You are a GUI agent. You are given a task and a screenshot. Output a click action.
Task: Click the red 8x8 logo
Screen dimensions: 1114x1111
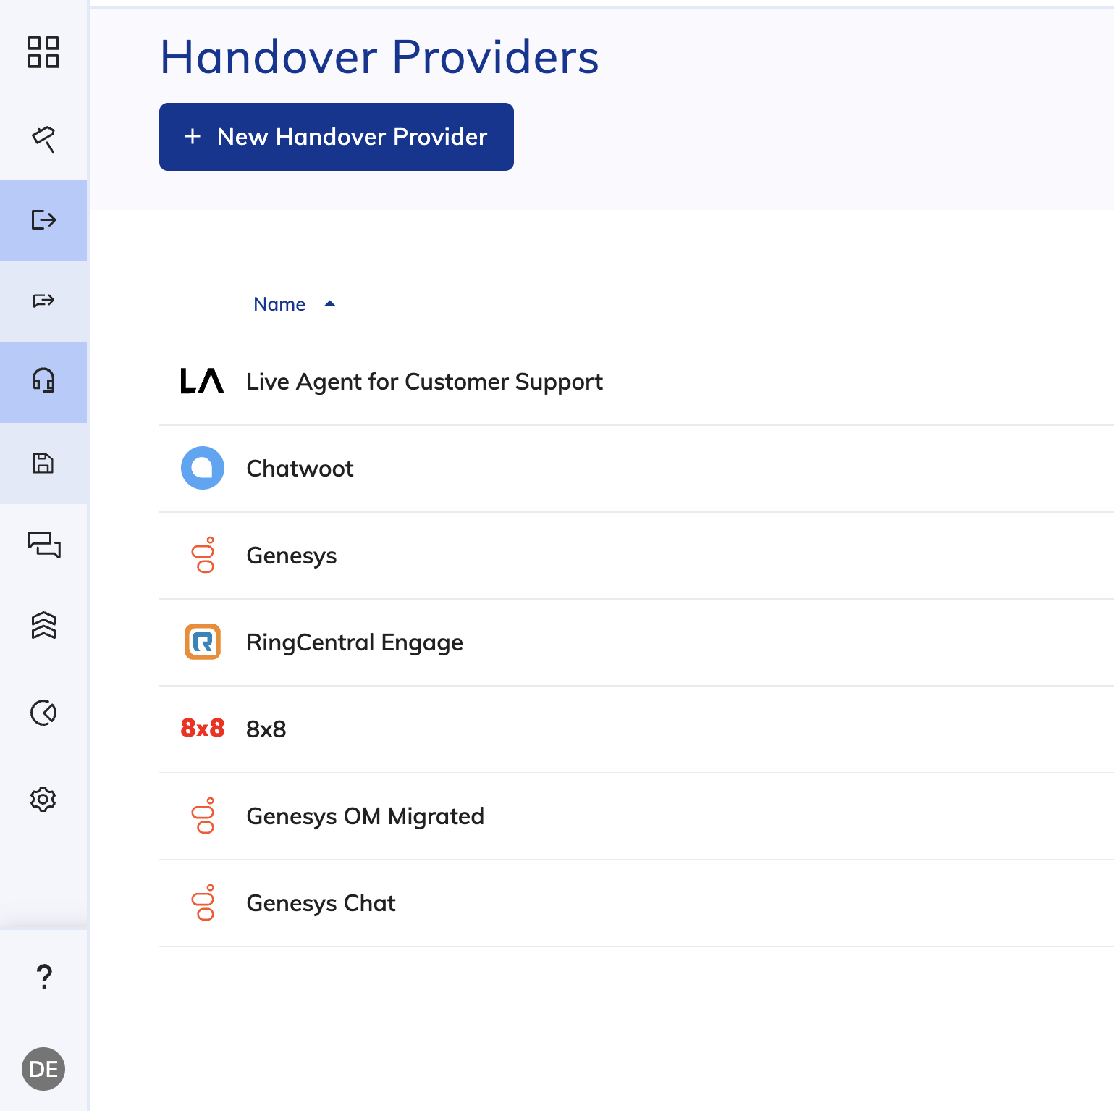(x=203, y=728)
